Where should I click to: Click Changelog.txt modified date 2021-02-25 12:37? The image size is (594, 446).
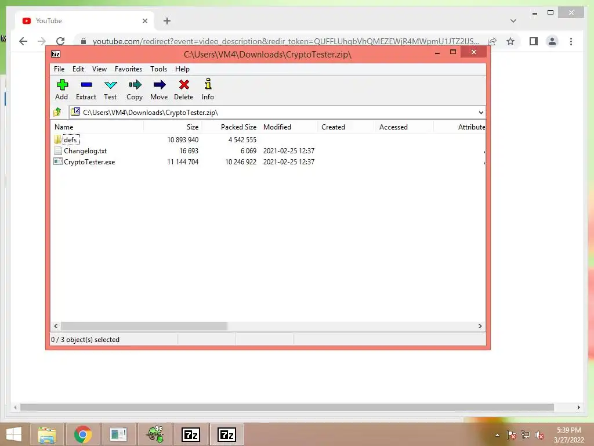289,151
